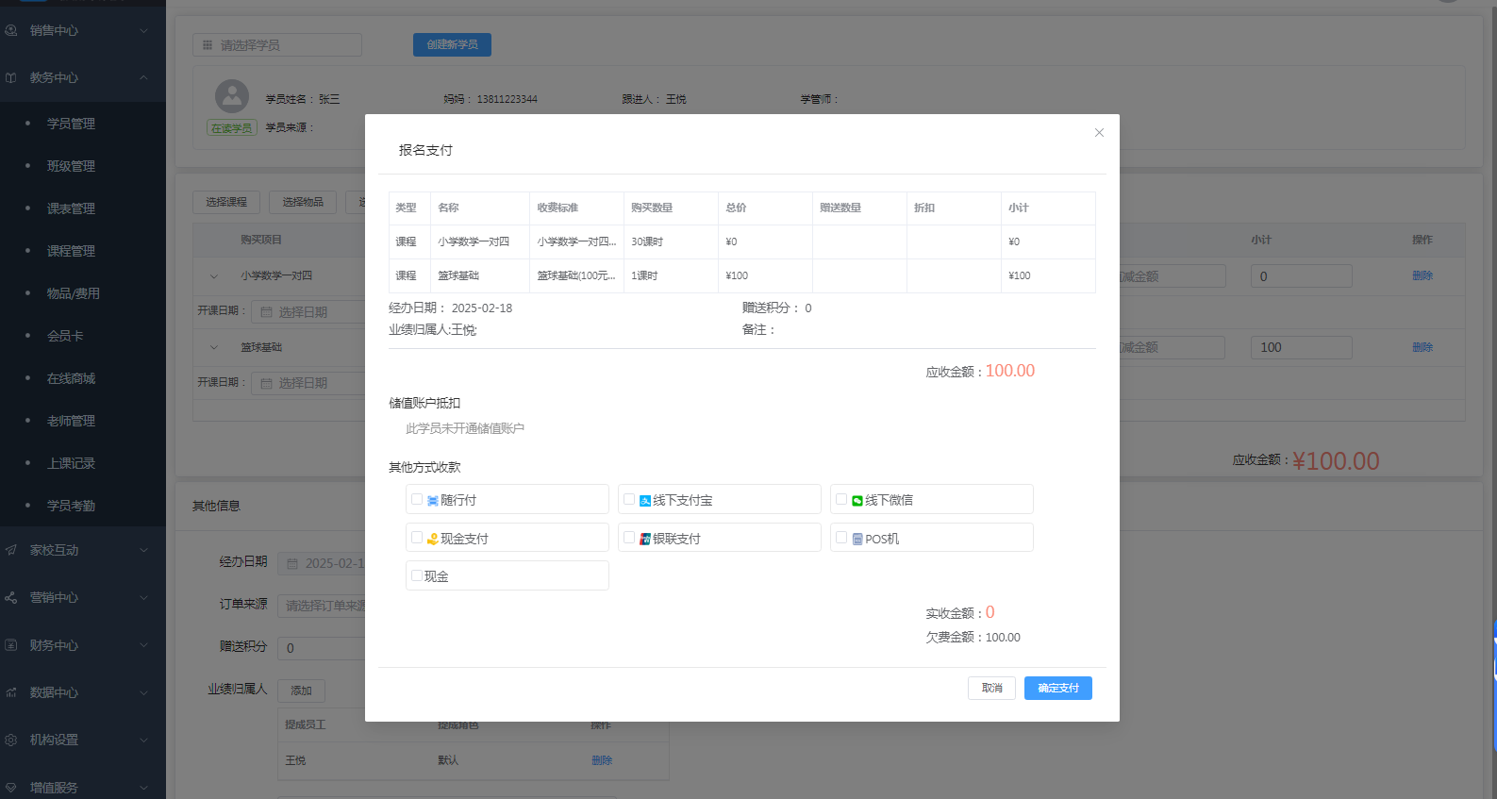Click the 数据中心 chart icon

11,692
